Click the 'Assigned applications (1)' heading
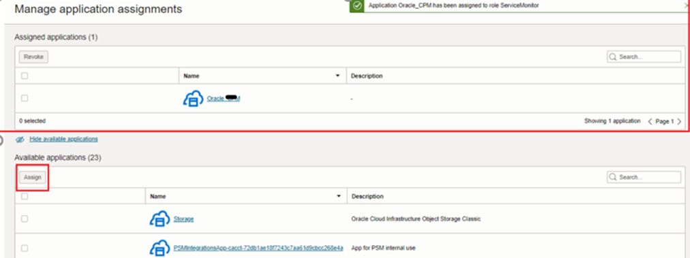The height and width of the screenshot is (258, 690). click(56, 37)
